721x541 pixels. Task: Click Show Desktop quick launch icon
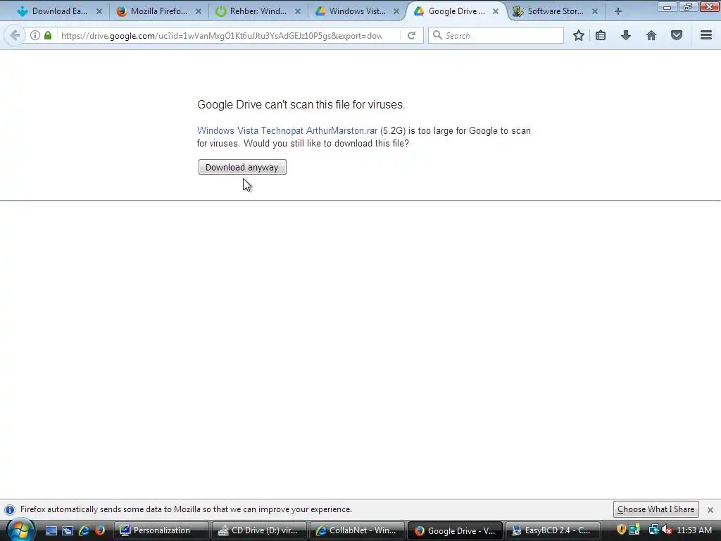(51, 530)
